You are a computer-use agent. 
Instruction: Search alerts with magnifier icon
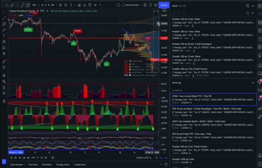(248, 13)
